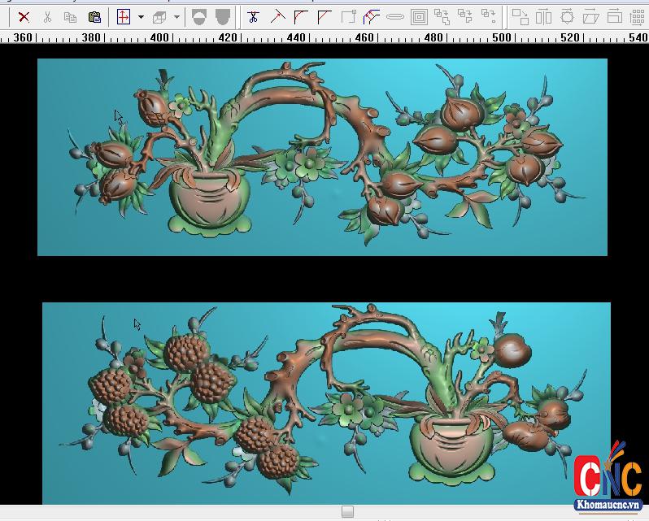The image size is (649, 521).
Task: Click the gray shield shape icon
Action: 223,16
